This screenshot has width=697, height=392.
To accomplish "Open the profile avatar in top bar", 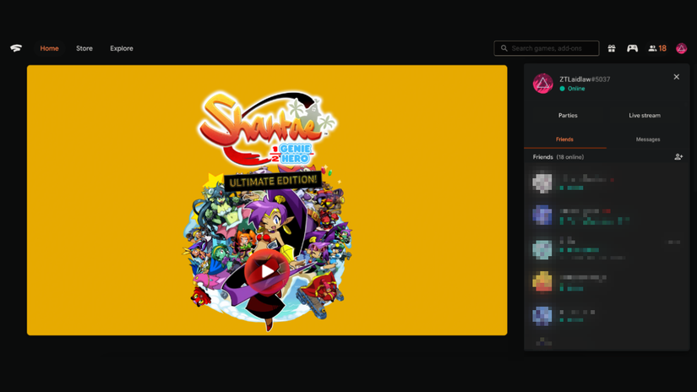I will pos(682,48).
